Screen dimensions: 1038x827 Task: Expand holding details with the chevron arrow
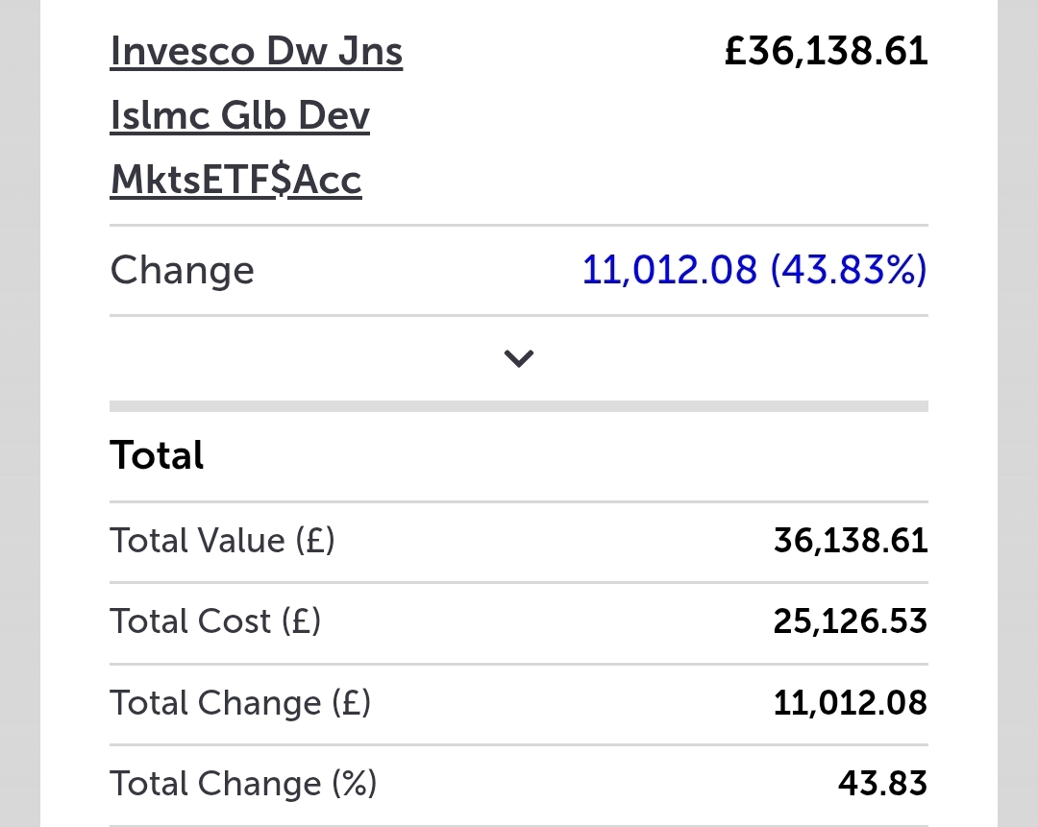point(519,358)
